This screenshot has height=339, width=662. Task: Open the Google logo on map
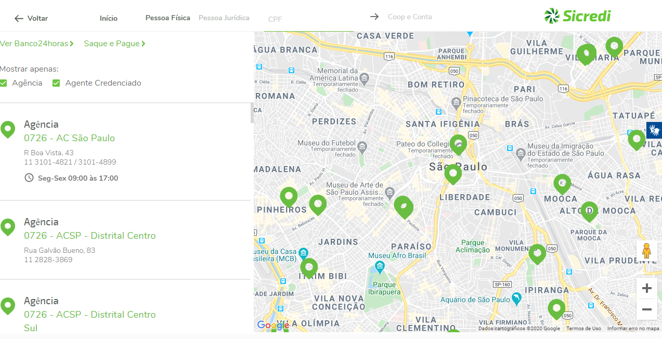click(273, 326)
